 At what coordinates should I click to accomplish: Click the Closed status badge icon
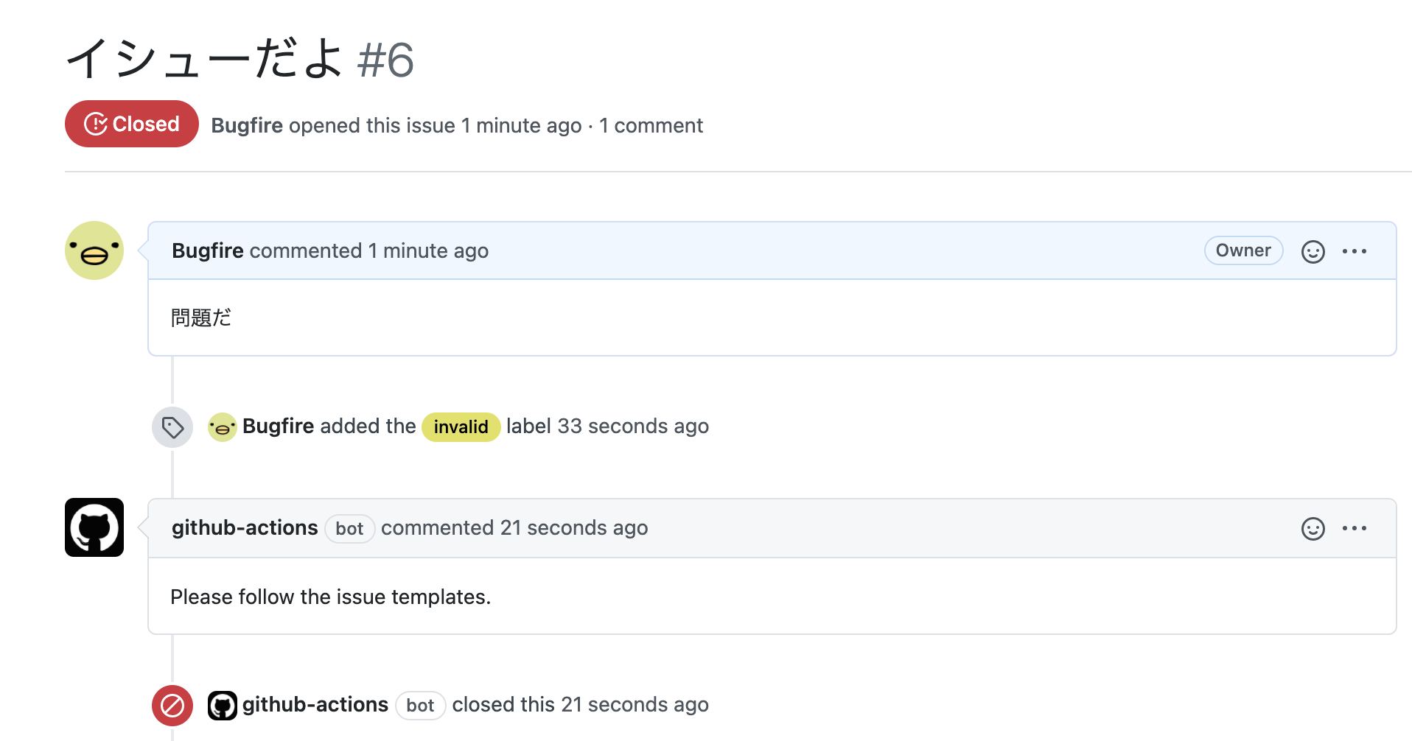[x=96, y=123]
